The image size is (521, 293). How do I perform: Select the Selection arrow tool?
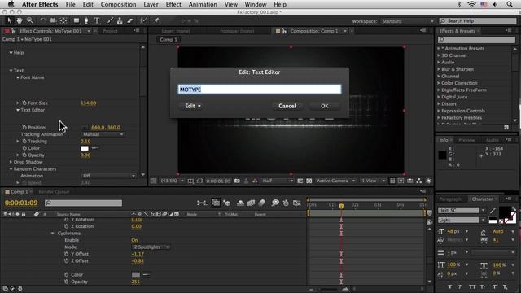(9, 20)
